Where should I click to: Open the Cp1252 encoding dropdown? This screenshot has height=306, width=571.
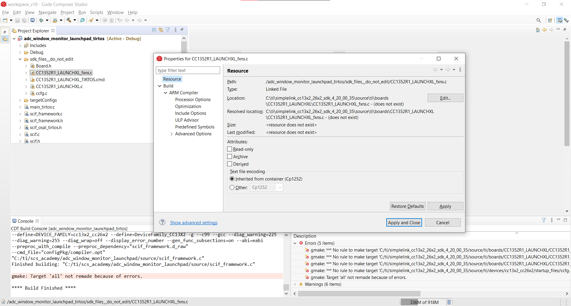[x=280, y=187]
